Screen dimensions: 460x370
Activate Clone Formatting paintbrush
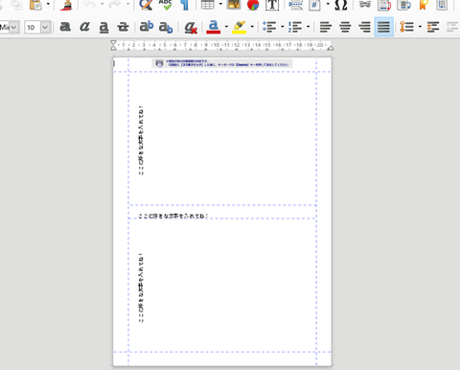(x=66, y=5)
